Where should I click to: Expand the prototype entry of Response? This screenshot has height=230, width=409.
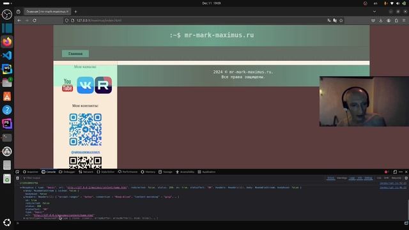[24, 218]
